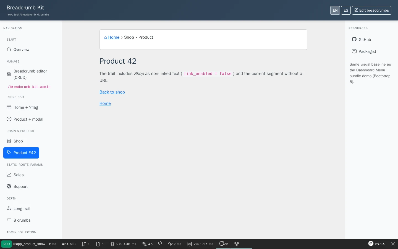This screenshot has width=398, height=249.
Task: Click the profiler server tree icon
Action: pos(237,244)
